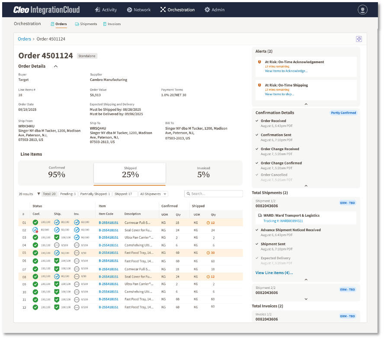This screenshot has width=384, height=339.
Task: Click the Item Code column header
Action: 106,214
